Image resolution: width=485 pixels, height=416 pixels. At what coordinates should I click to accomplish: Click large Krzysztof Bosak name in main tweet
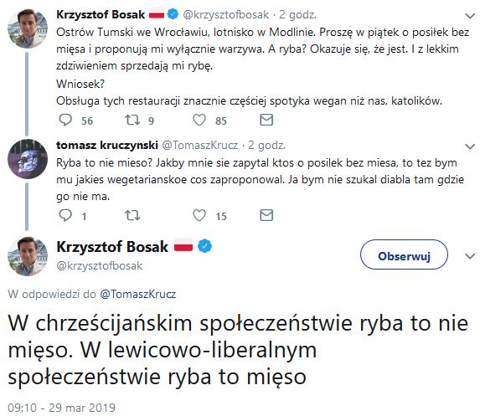pos(112,247)
